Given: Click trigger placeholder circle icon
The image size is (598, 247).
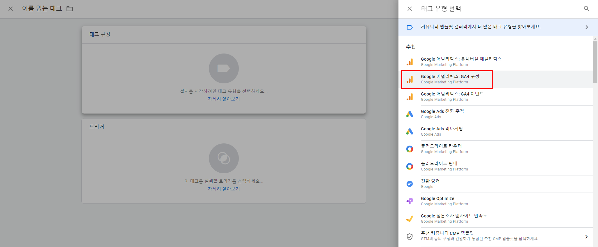Looking at the screenshot, I should click(224, 158).
